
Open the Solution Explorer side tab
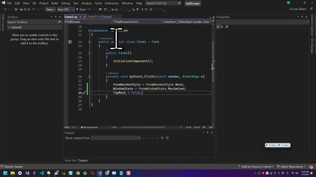312,25
